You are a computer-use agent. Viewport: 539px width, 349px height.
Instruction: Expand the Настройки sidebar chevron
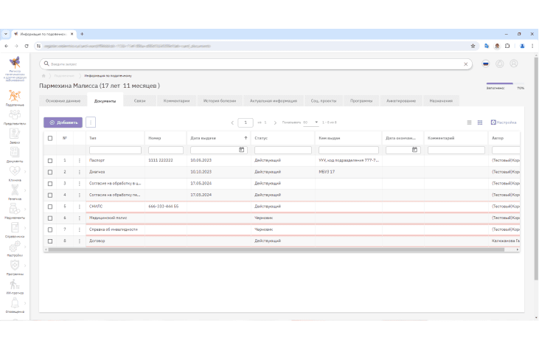25,246
